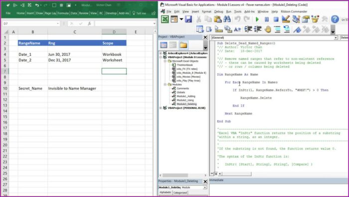Click the Complete Word icon in Edit toolbar
Screen dimensions: 349x197
[x=237, y=29]
